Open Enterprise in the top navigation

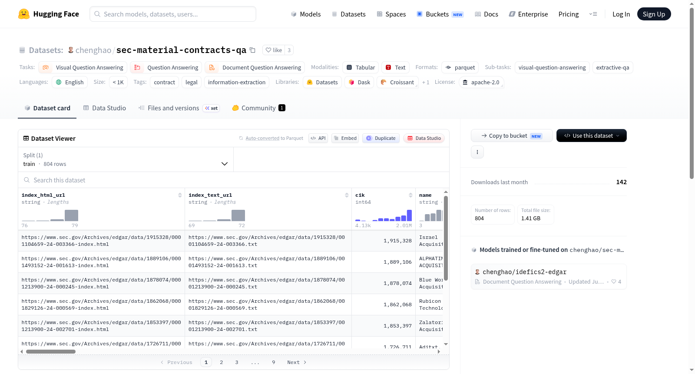(x=528, y=14)
